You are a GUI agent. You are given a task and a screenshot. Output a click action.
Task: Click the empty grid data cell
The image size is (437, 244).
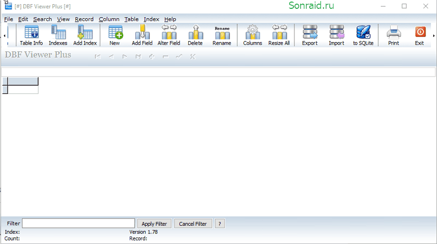23,90
